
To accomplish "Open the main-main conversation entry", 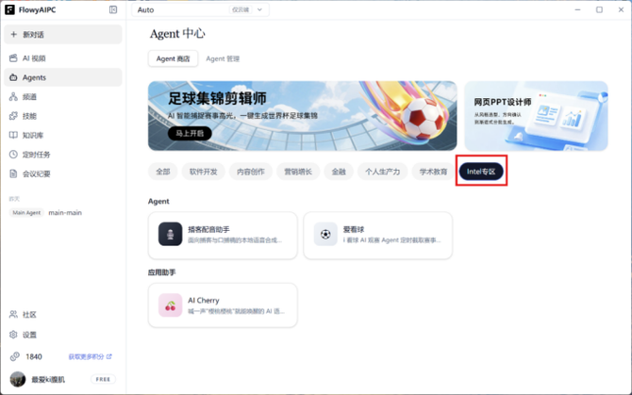I will click(63, 213).
